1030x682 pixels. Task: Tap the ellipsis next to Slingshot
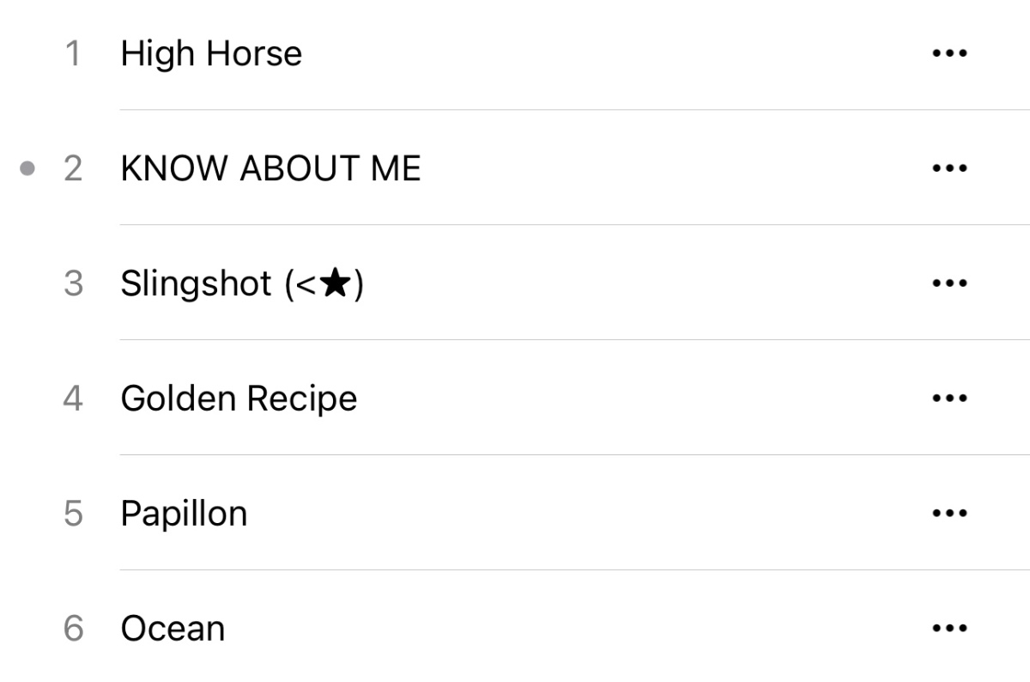(x=949, y=283)
